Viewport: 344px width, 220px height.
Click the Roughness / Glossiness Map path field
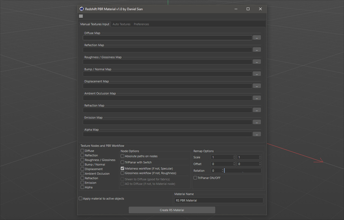(x=167, y=62)
